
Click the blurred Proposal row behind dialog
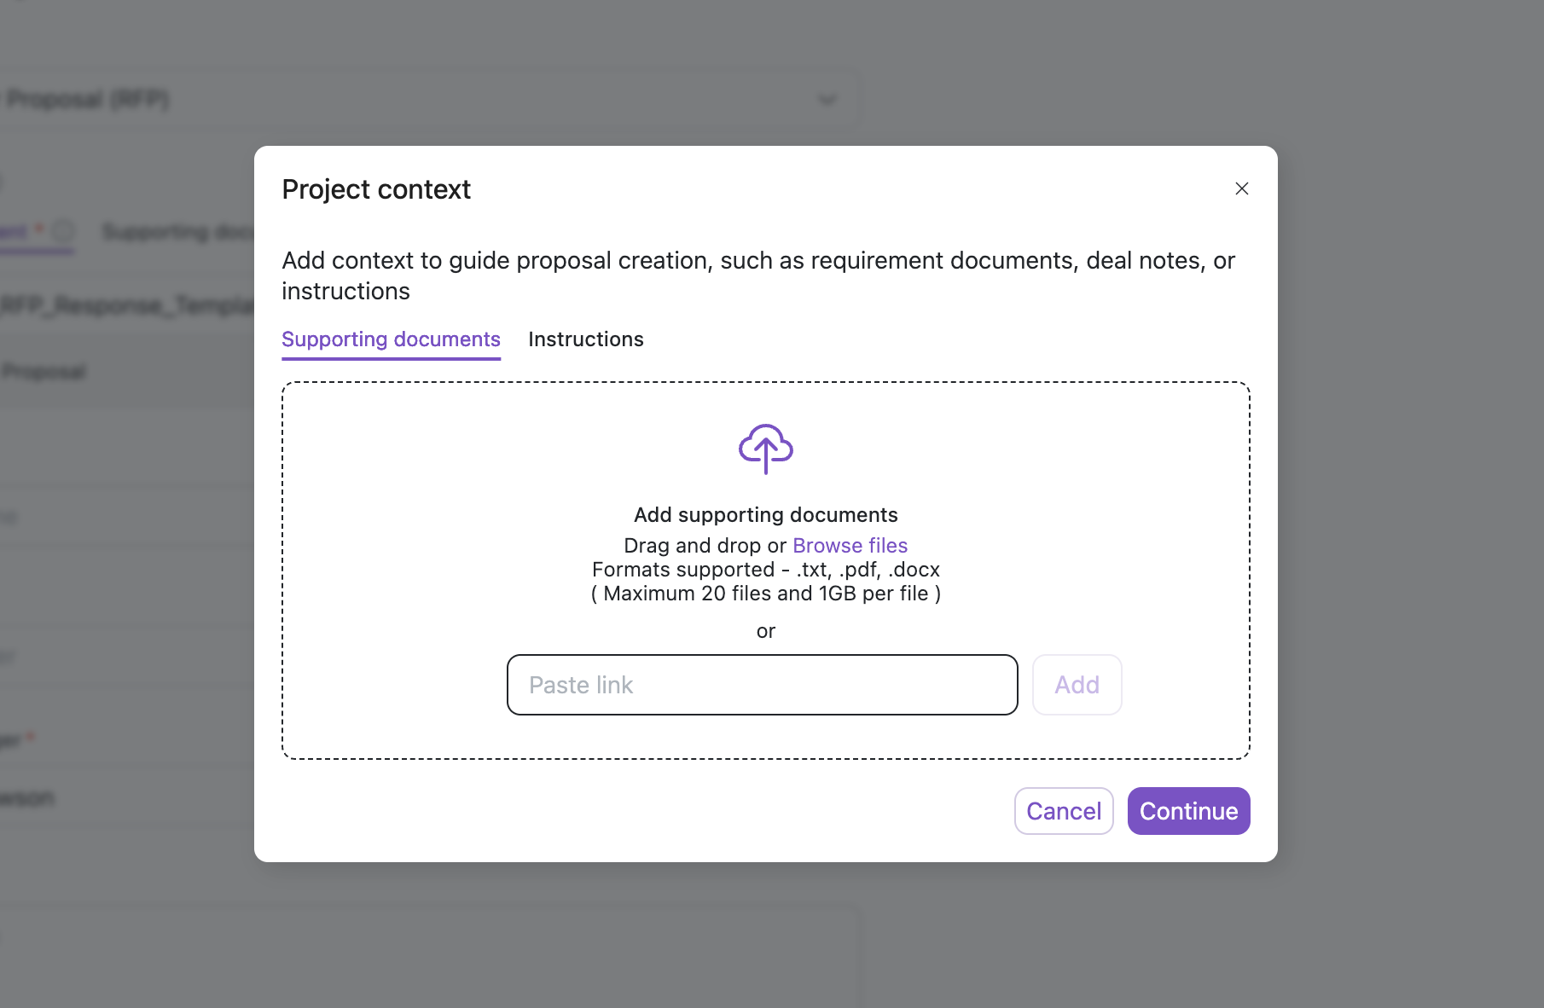pos(44,372)
